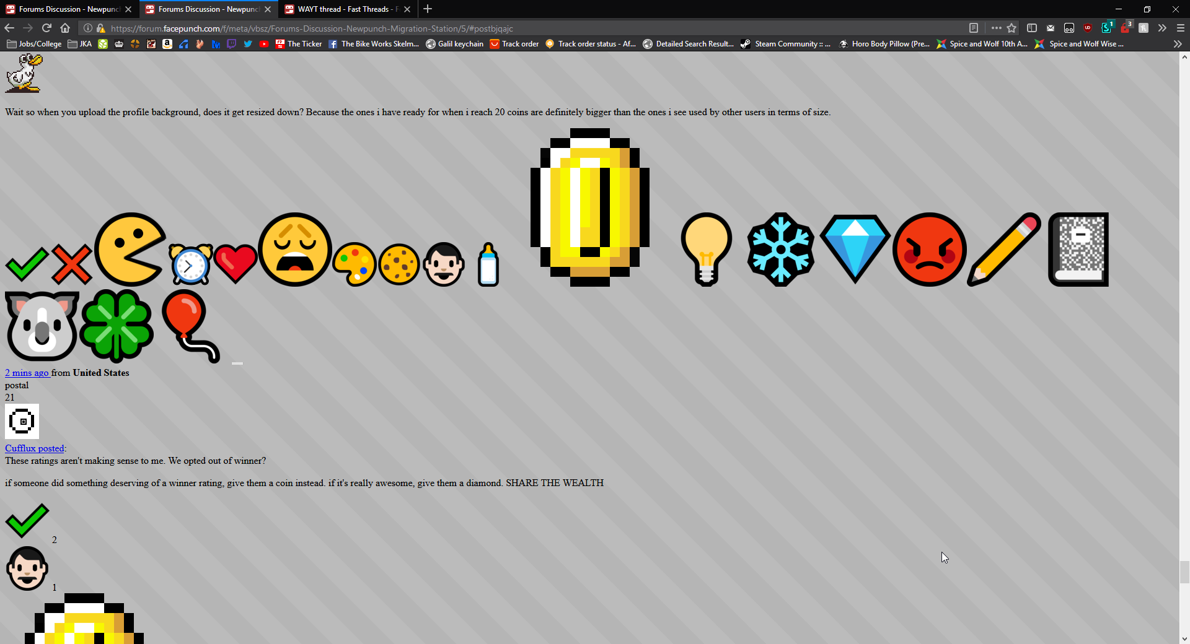
Task: Choose the koala rating icon
Action: point(42,326)
